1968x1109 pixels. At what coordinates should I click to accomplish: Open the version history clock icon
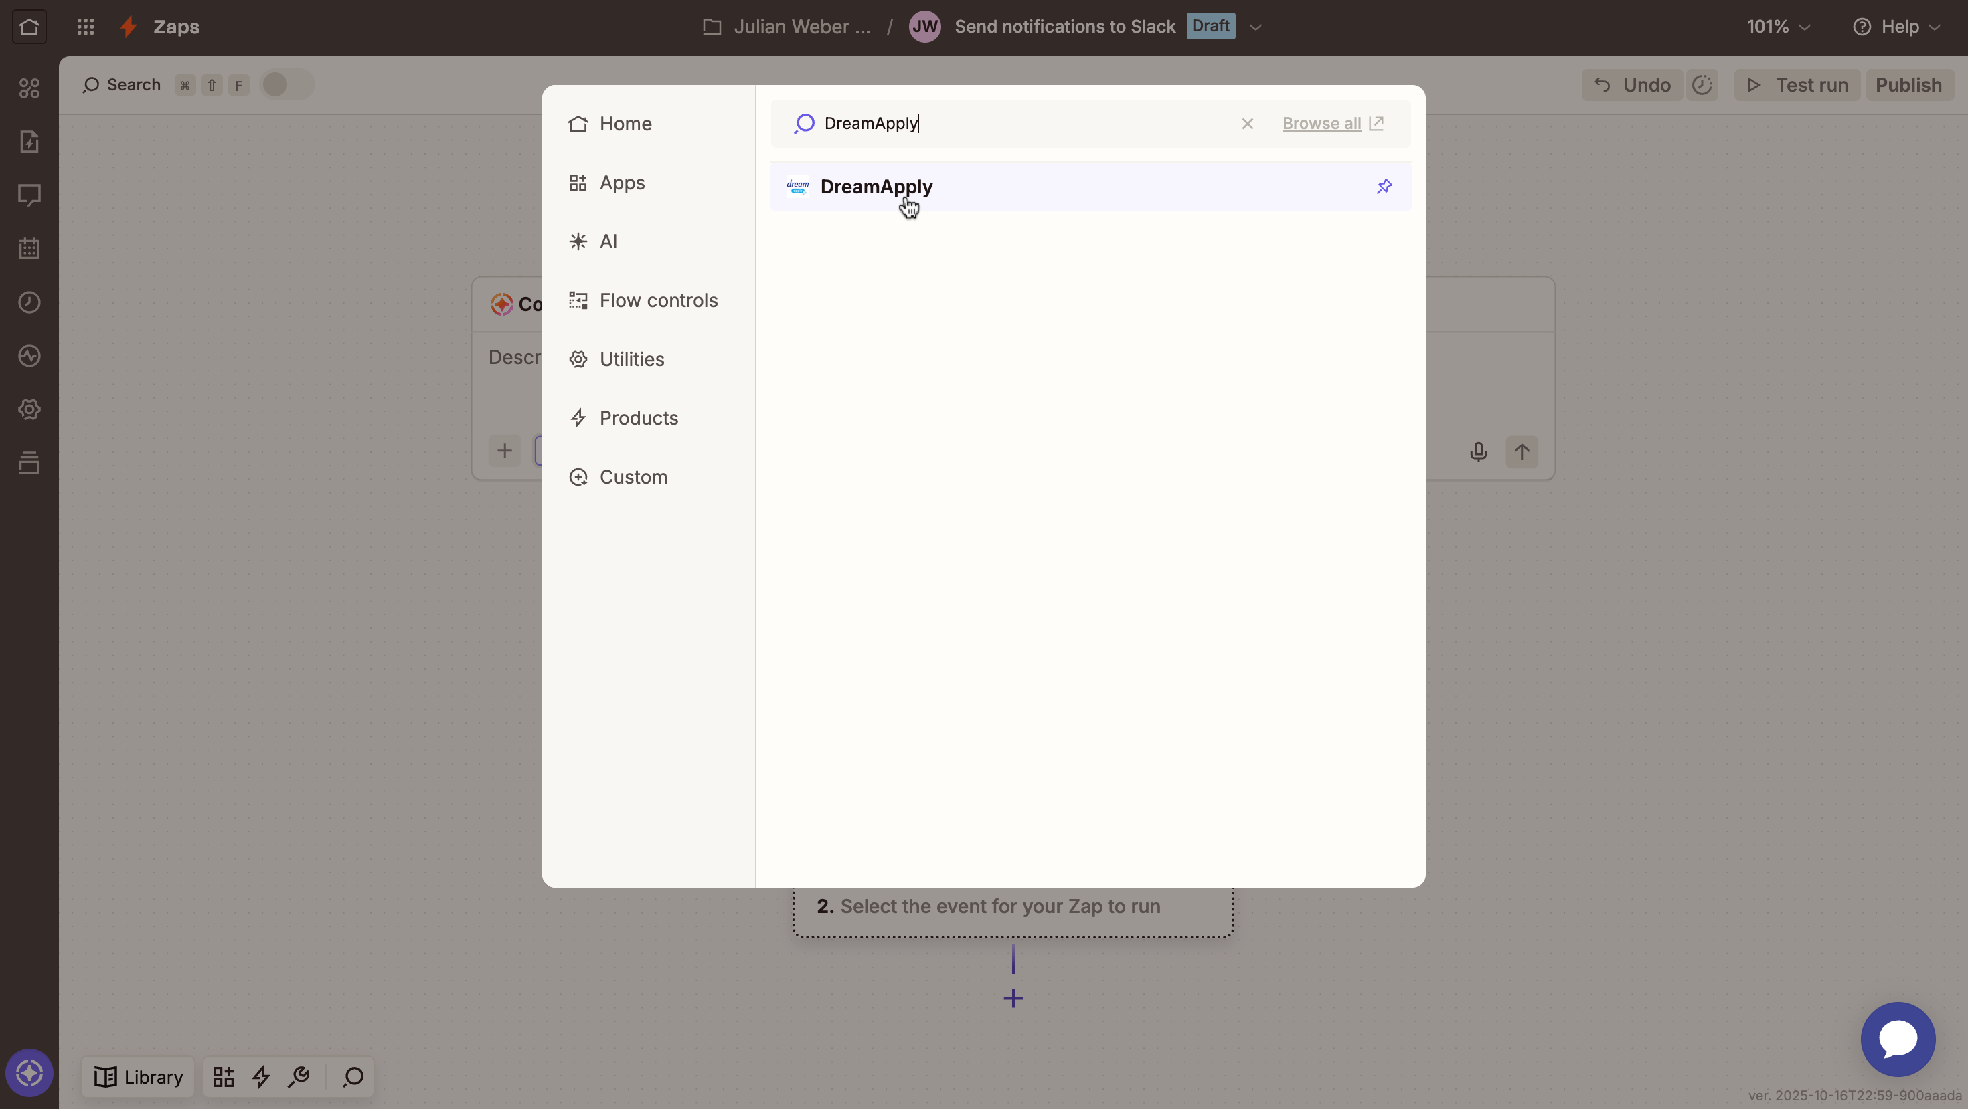pos(1702,85)
